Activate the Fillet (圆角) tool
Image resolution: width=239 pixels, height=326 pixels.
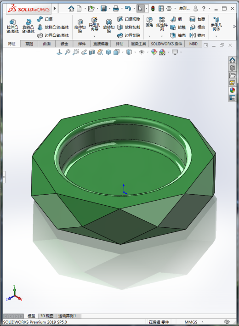pos(149,22)
